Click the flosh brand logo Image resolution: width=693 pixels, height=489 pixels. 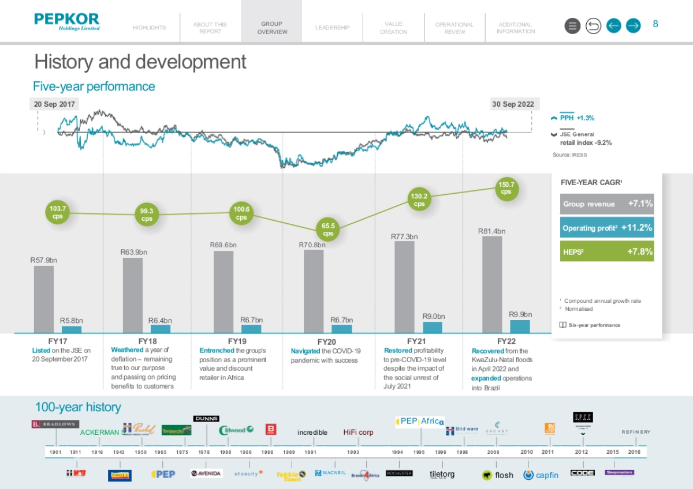pyautogui.click(x=497, y=475)
